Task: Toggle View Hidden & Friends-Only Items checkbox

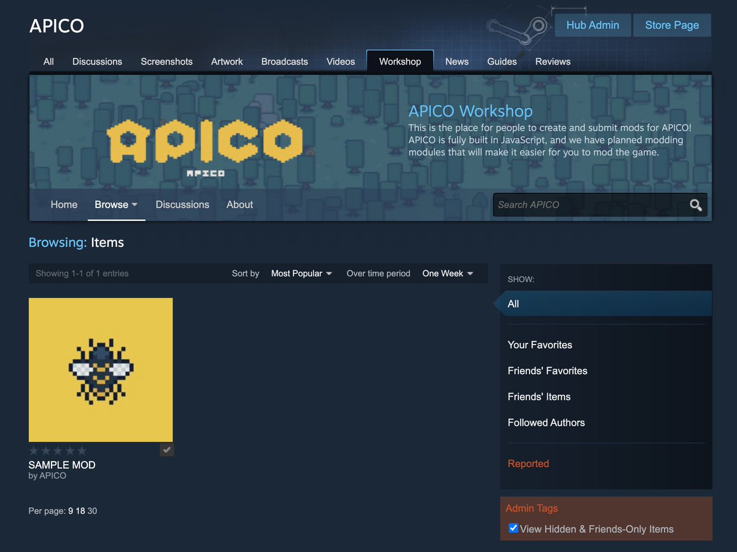Action: [x=513, y=528]
